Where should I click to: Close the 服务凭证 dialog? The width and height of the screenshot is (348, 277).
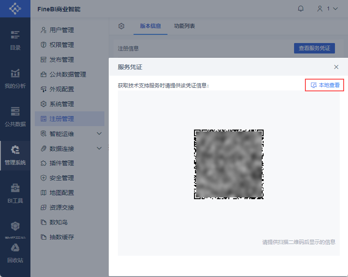tap(336, 67)
